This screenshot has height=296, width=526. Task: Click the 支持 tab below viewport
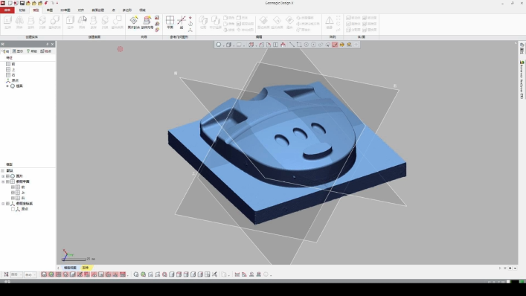click(86, 268)
